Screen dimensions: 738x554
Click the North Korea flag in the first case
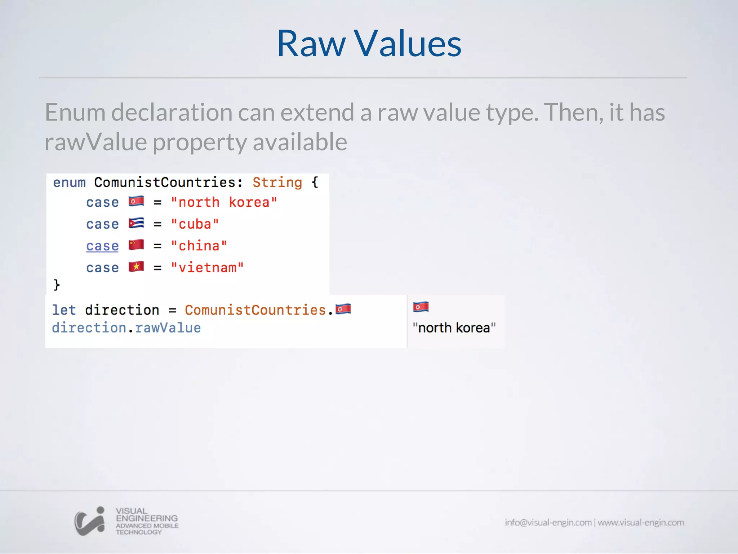pyautogui.click(x=136, y=201)
